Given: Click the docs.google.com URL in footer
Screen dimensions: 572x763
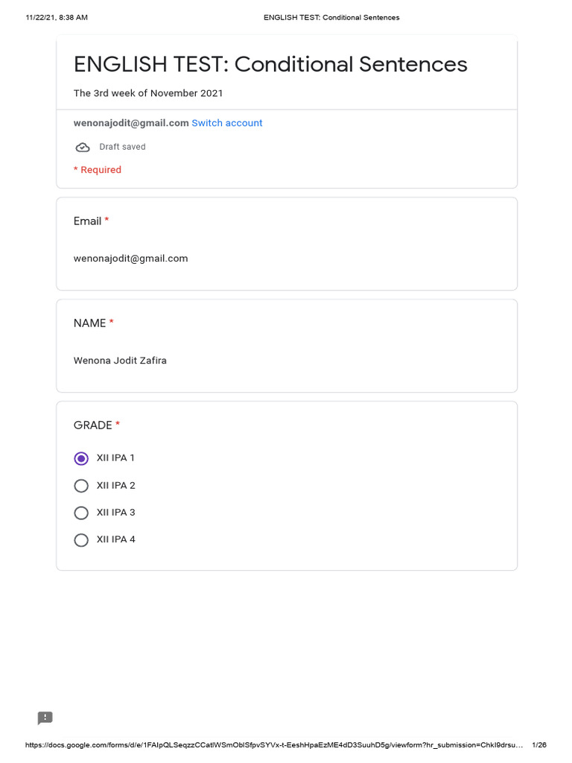Looking at the screenshot, I should [x=274, y=745].
